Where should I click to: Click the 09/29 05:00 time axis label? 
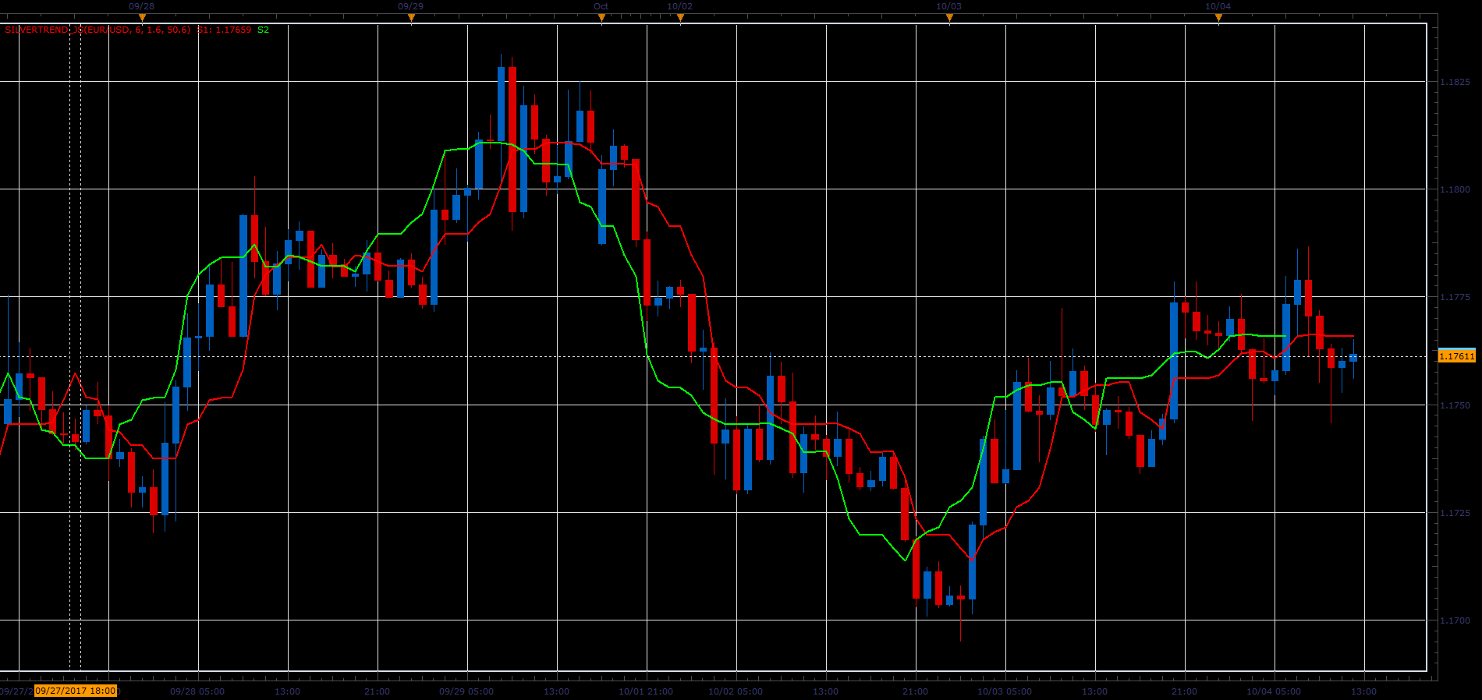[x=466, y=691]
